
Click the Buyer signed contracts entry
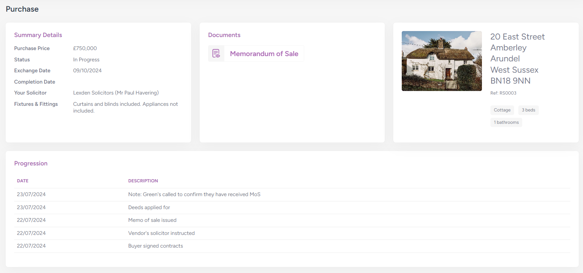(155, 246)
